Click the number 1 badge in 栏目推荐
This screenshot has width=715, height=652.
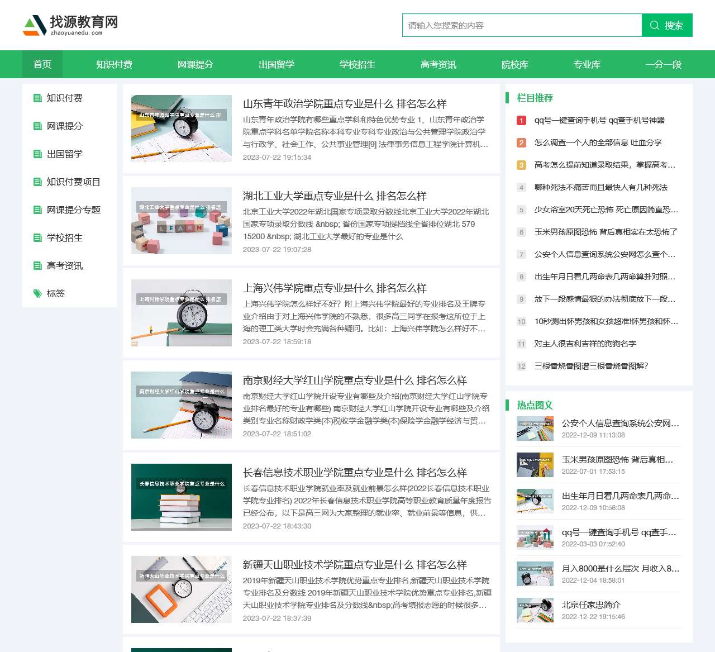tap(521, 120)
